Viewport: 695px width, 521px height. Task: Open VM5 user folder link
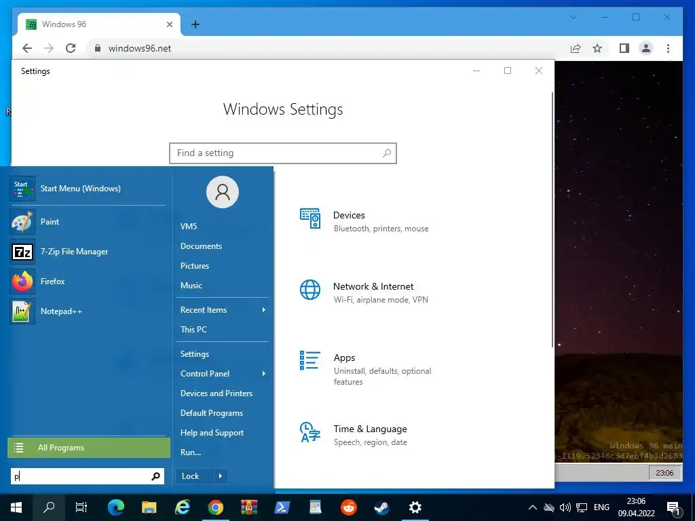[x=189, y=227]
